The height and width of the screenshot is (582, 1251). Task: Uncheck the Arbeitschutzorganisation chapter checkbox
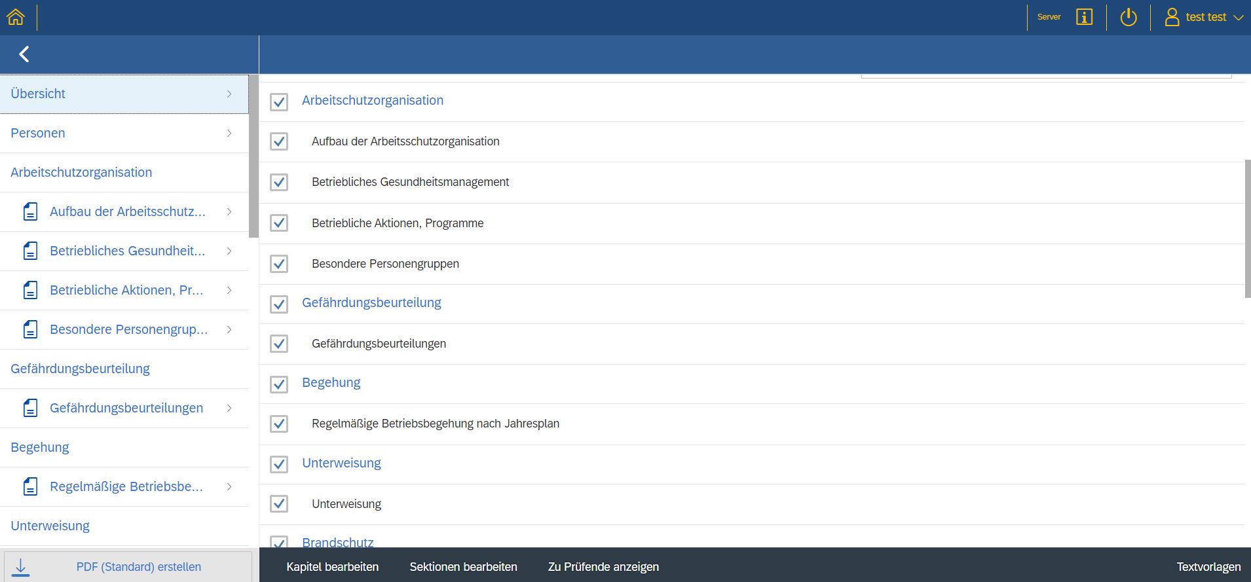(x=279, y=101)
